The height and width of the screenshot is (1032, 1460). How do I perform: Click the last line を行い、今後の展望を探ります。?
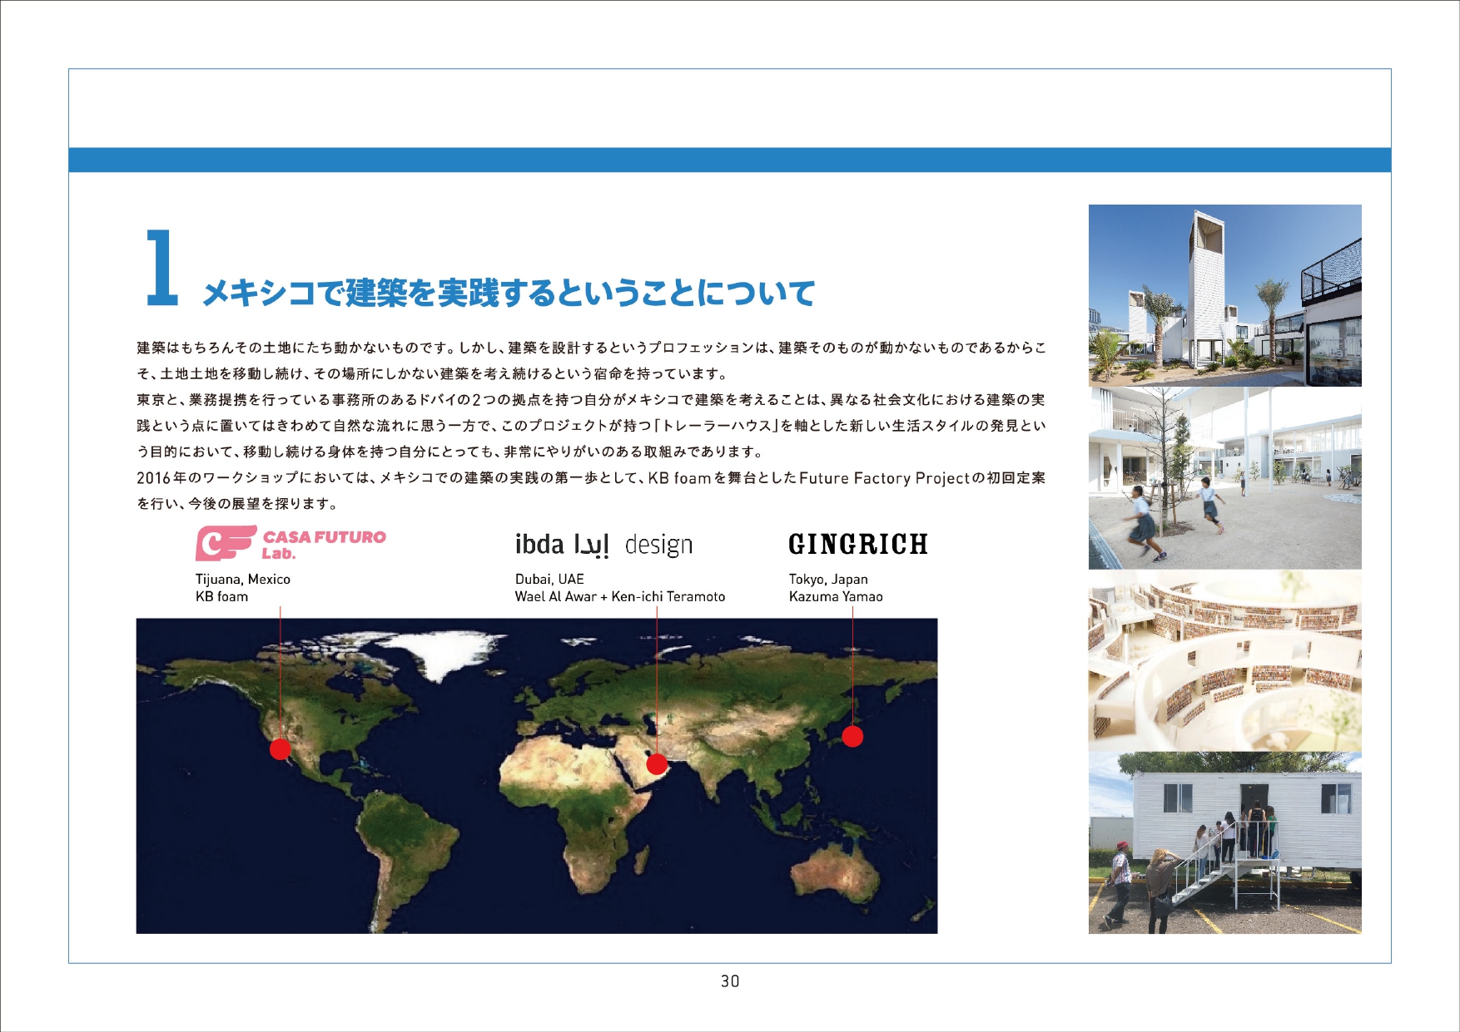click(x=238, y=504)
